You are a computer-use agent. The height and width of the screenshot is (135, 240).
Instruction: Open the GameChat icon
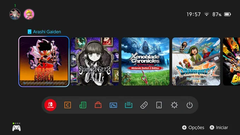coord(67,105)
